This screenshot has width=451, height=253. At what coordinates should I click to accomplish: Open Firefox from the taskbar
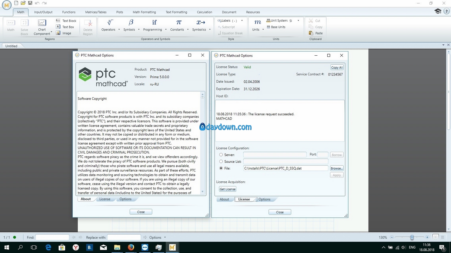pyautogui.click(x=131, y=247)
